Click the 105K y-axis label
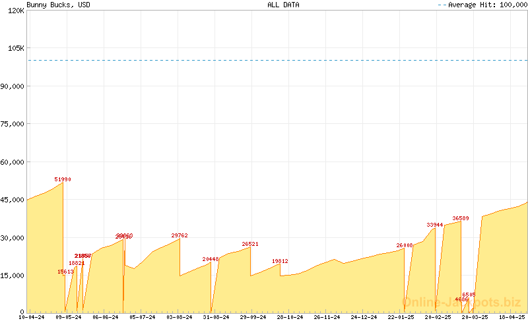The width and height of the screenshot is (528, 323). (x=15, y=48)
